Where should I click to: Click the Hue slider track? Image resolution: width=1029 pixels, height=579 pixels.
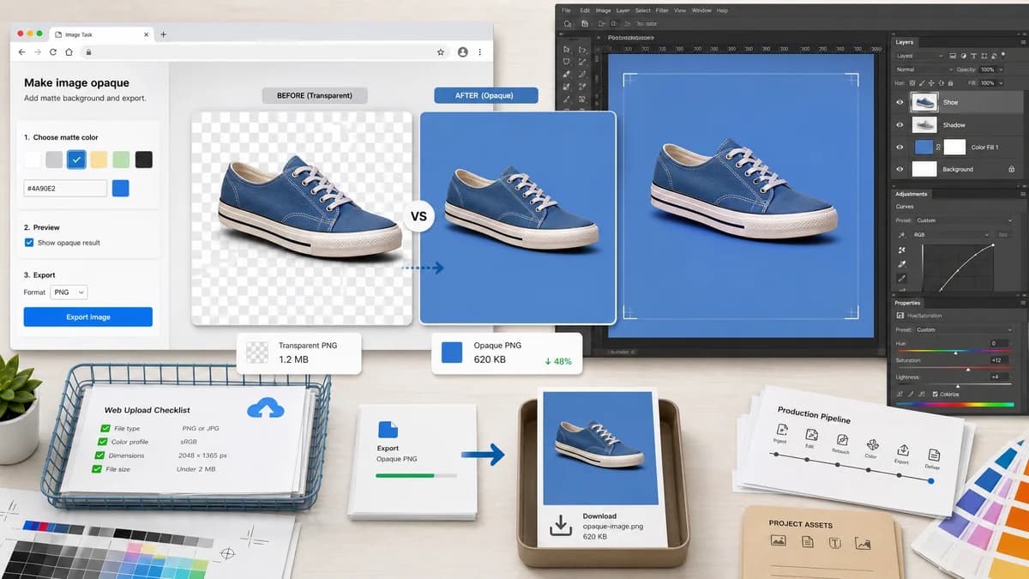coord(954,352)
